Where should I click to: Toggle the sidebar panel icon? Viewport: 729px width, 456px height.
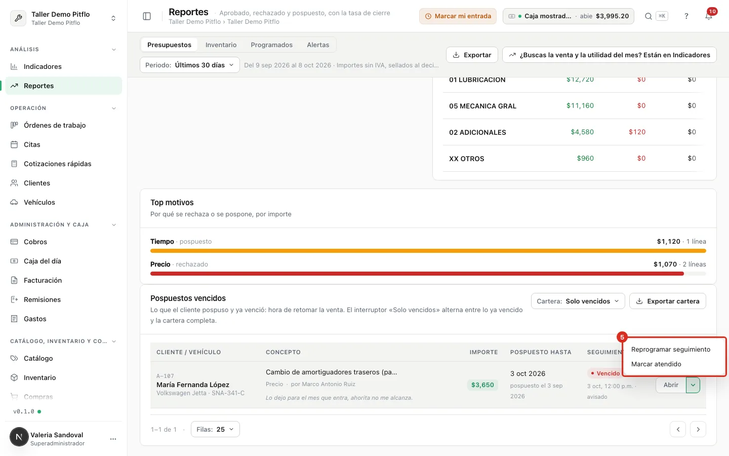coord(147,16)
